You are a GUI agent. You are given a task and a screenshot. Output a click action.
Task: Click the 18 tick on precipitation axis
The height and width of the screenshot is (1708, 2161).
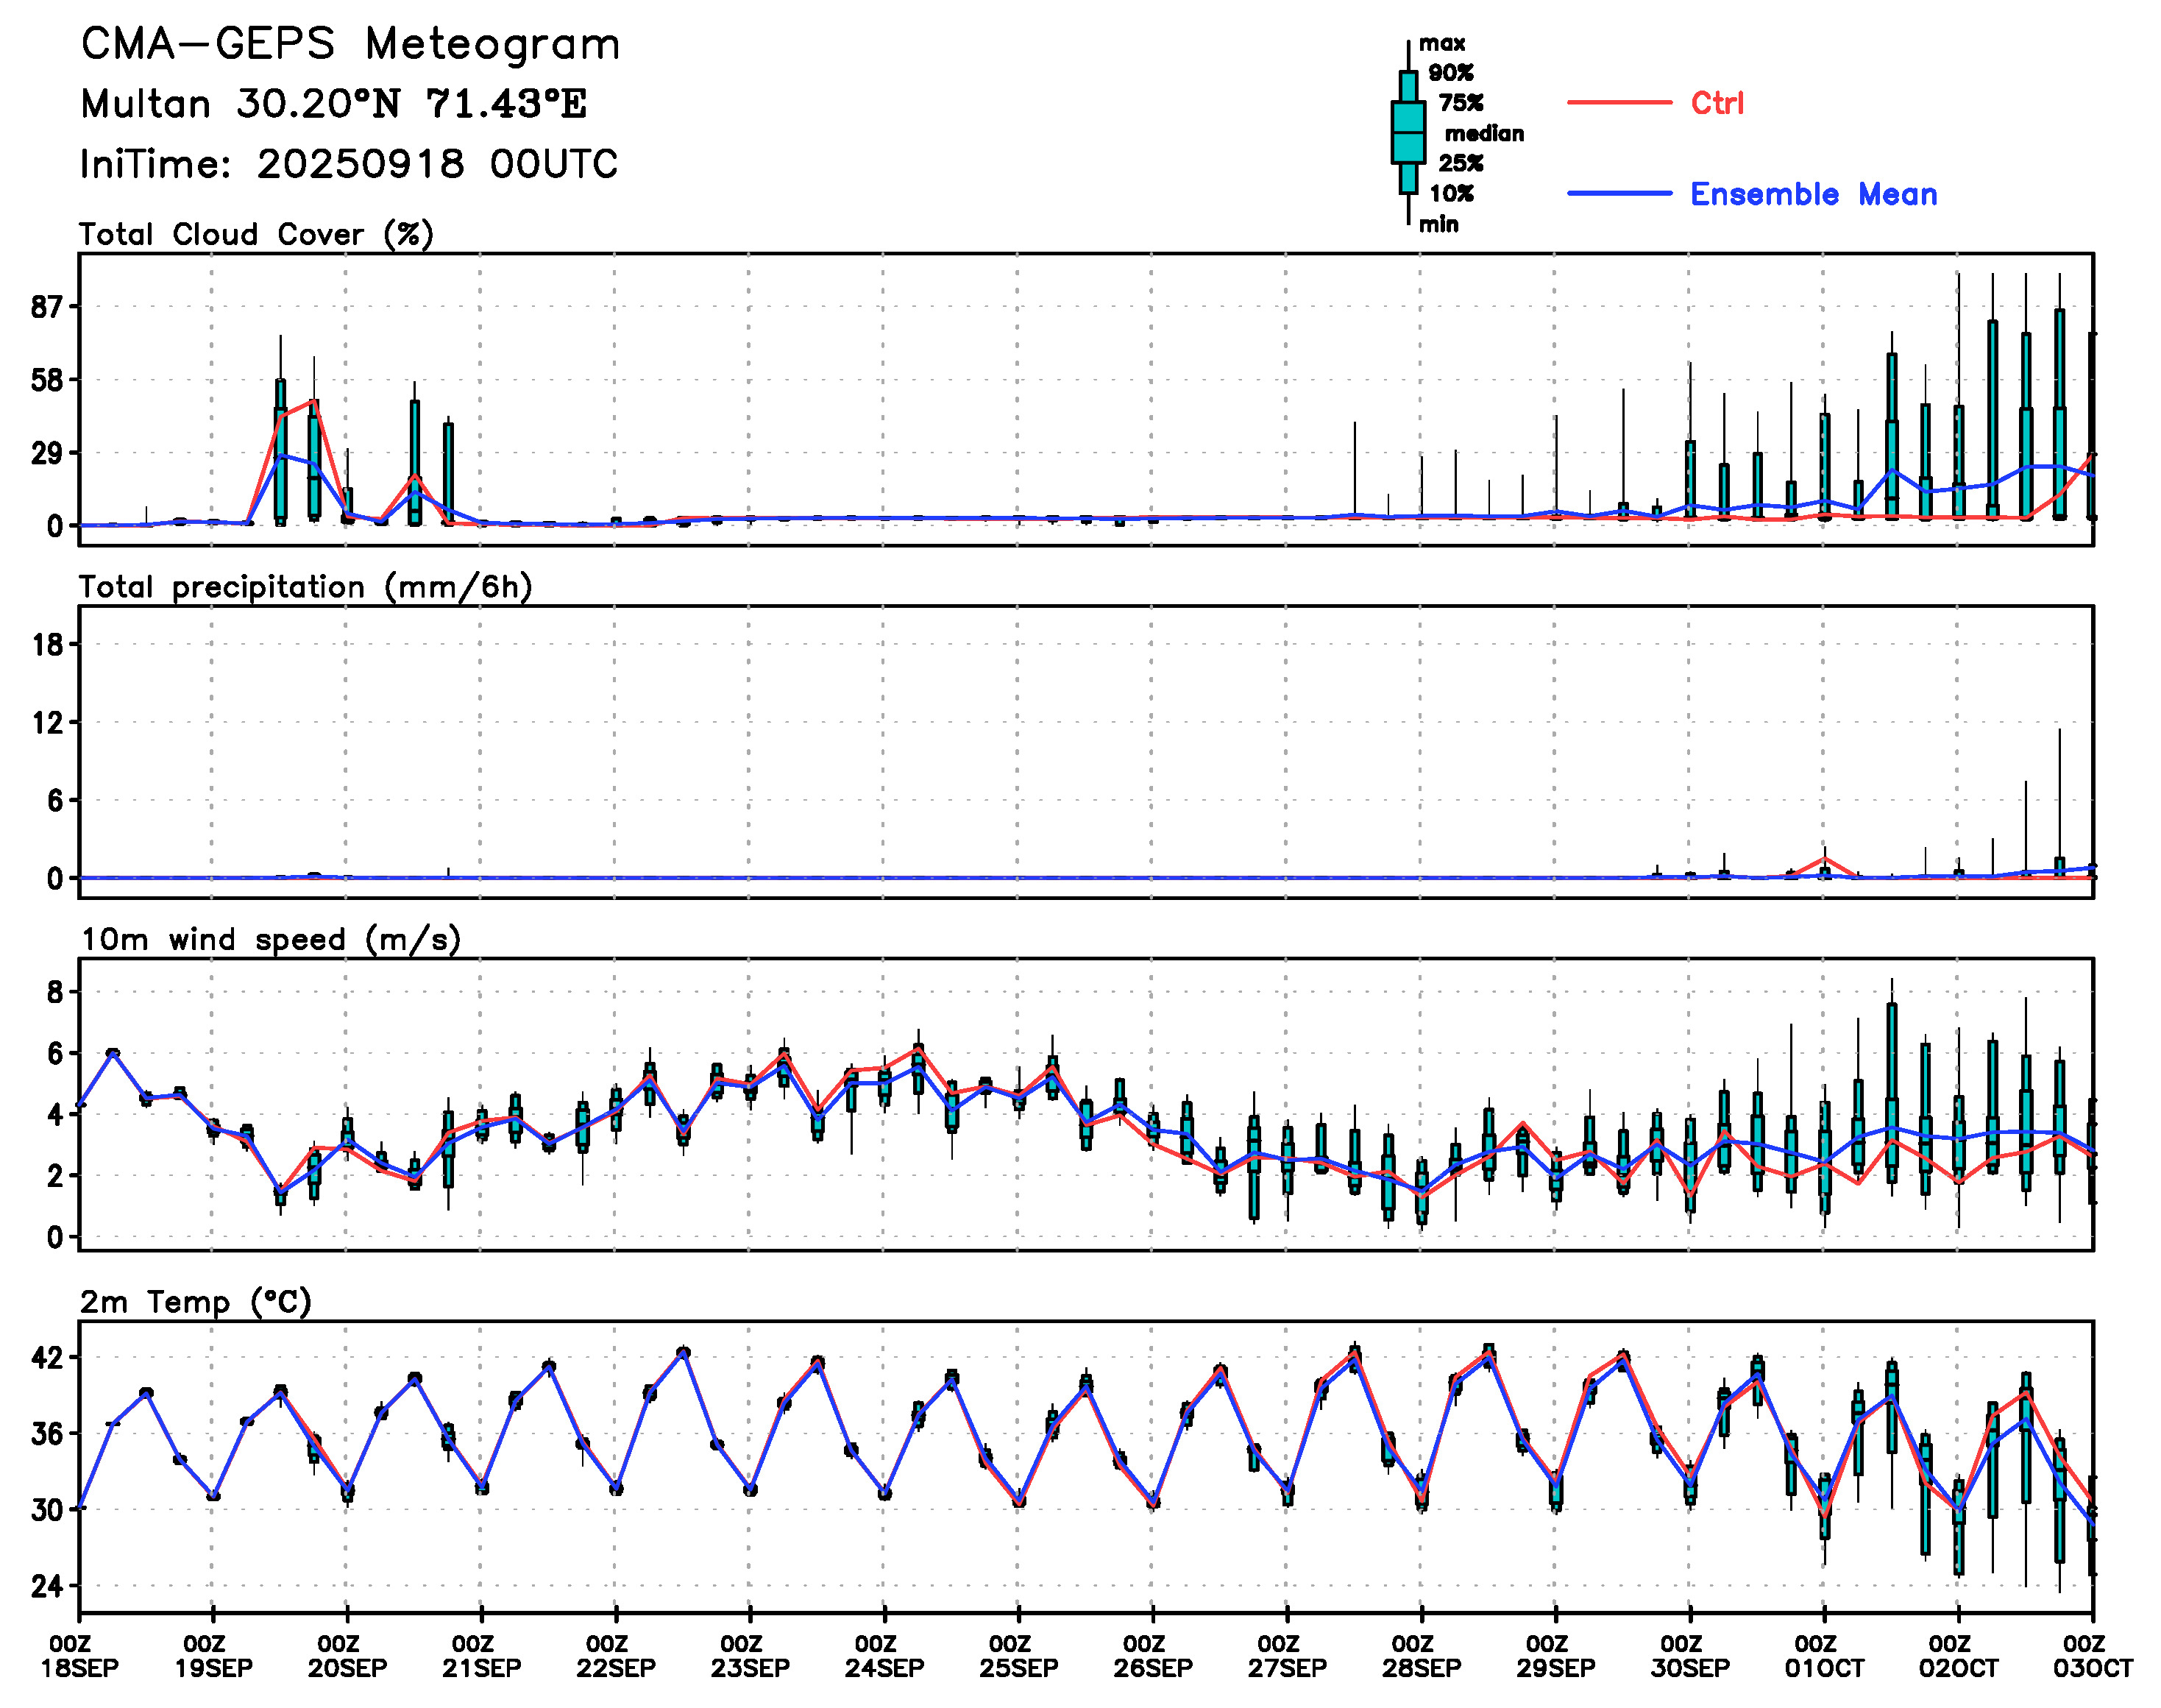click(47, 644)
